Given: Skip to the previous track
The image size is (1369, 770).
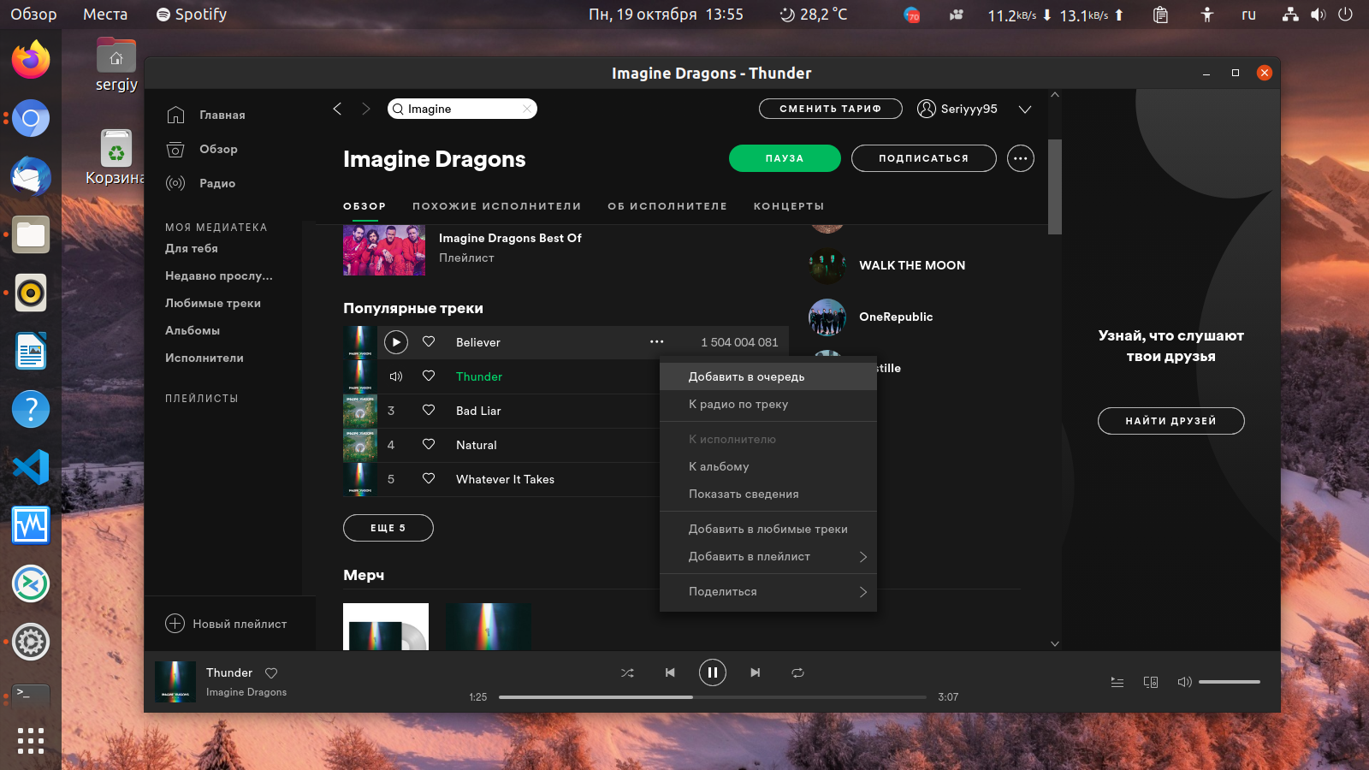Looking at the screenshot, I should 670,672.
